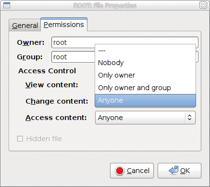The height and width of the screenshot is (187, 210).
Task: Toggle the Hidden file checkbox
Action: (20, 139)
